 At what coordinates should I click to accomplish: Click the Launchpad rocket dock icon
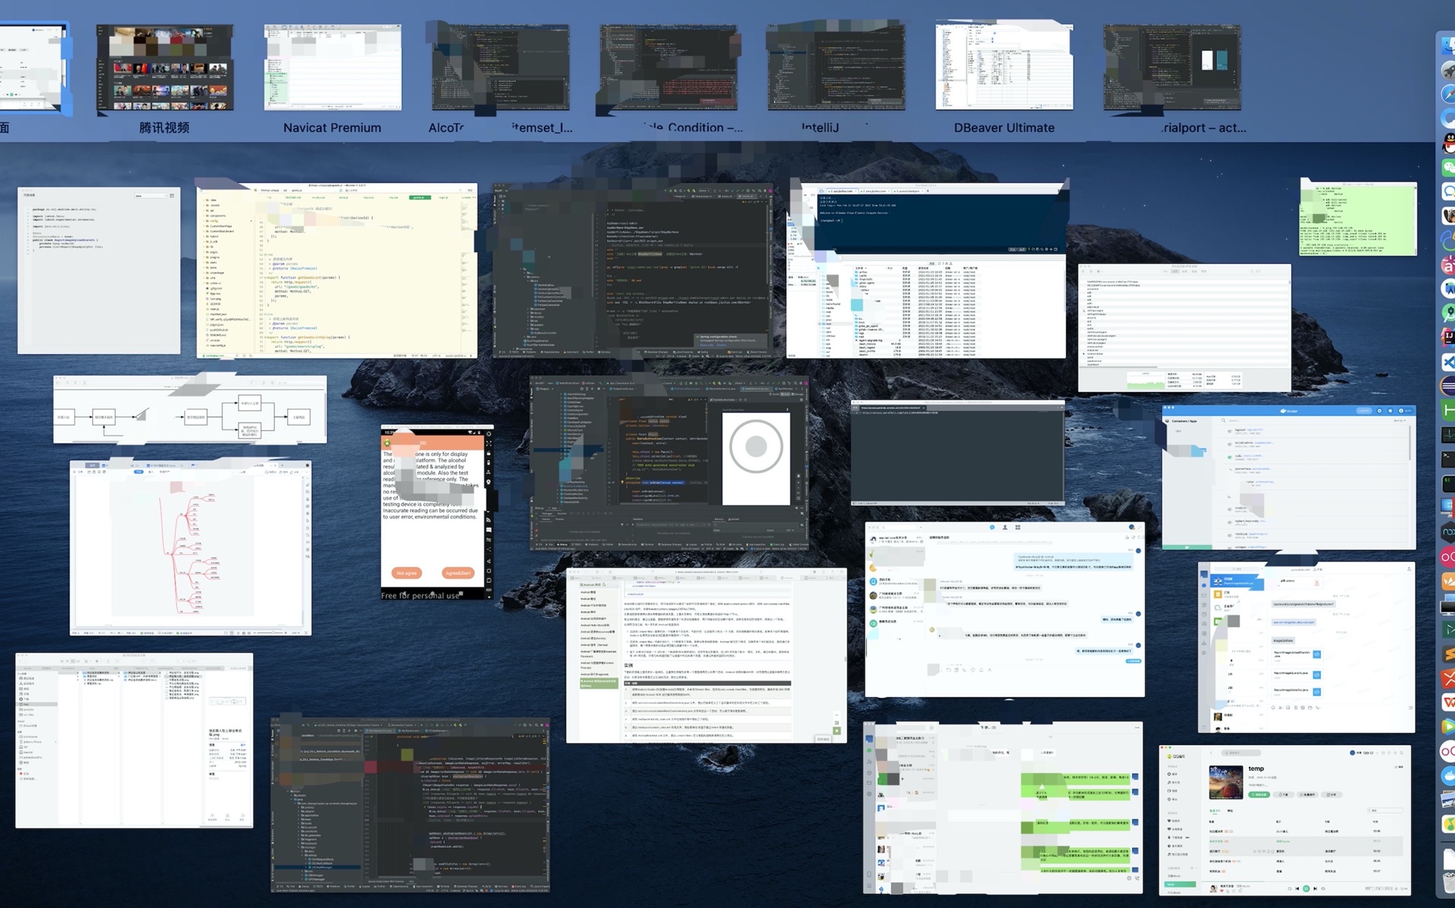[x=1449, y=71]
